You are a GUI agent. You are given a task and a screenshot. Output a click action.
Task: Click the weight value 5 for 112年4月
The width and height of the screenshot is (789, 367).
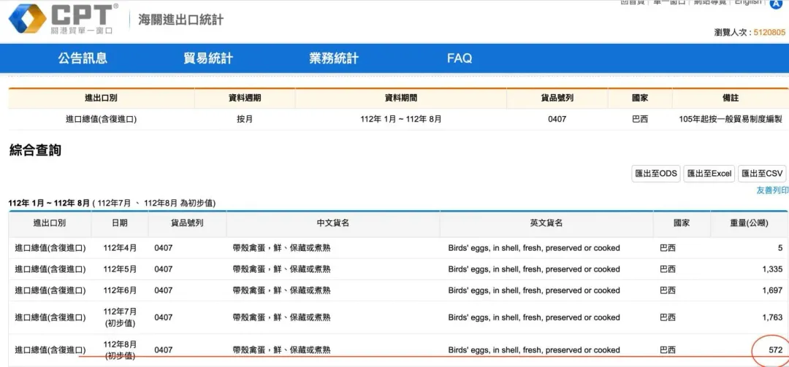tap(780, 248)
